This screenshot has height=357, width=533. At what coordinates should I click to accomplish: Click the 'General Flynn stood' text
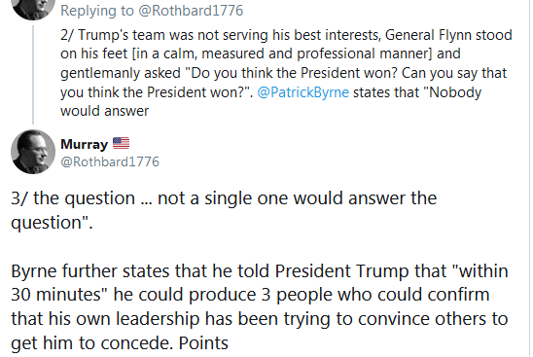pyautogui.click(x=448, y=35)
